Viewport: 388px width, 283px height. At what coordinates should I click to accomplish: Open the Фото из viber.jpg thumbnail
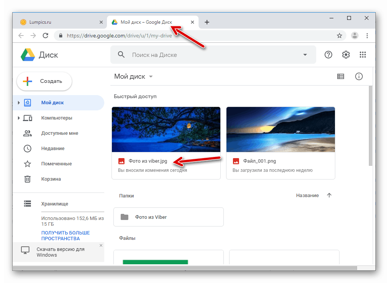pos(166,129)
